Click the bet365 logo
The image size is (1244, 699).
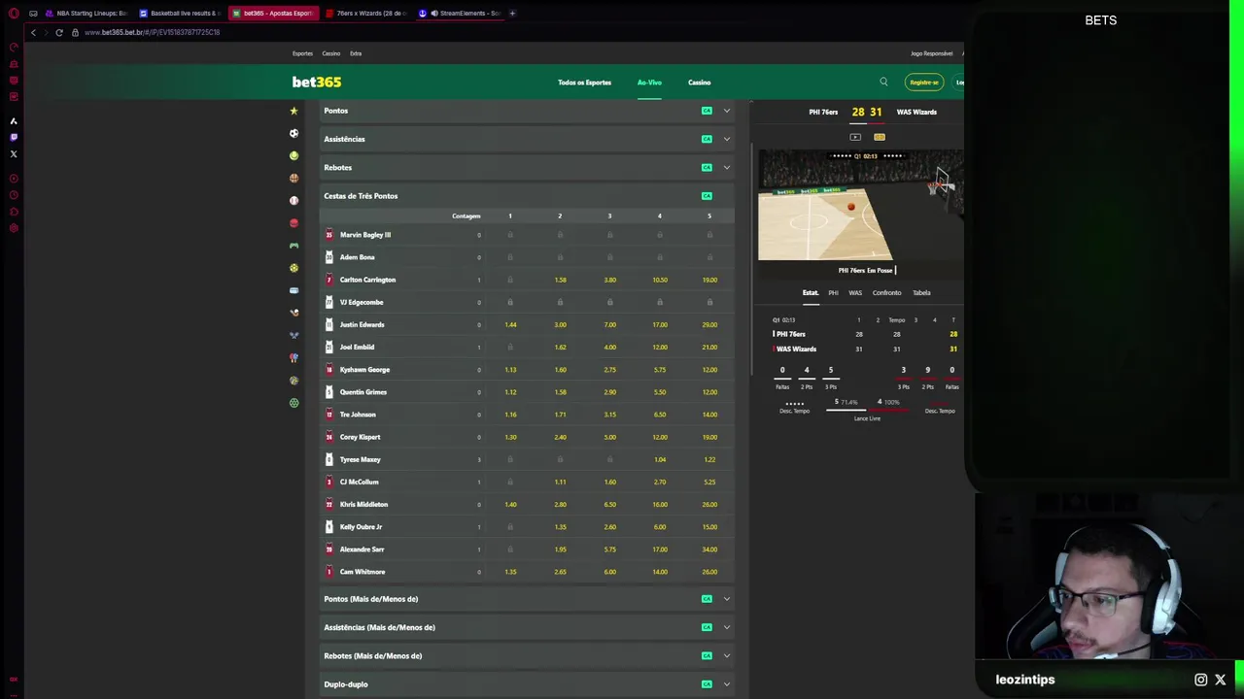coord(317,83)
